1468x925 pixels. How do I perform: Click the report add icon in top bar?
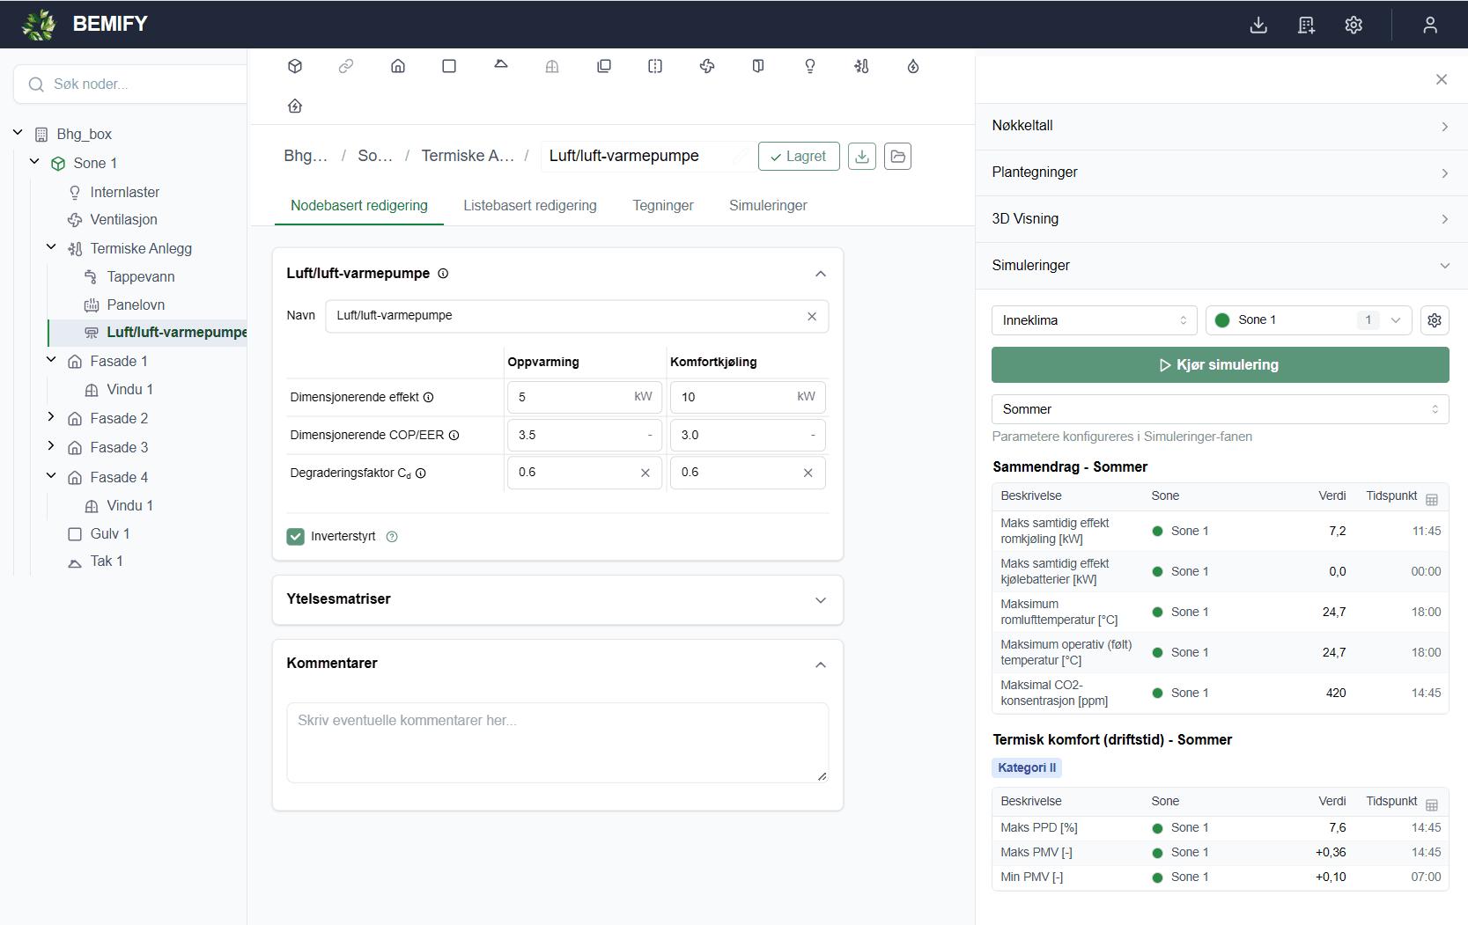(1306, 25)
